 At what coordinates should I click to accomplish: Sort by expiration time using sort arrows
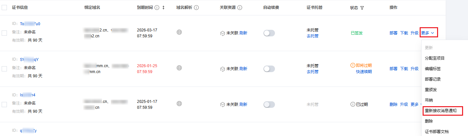163,8
